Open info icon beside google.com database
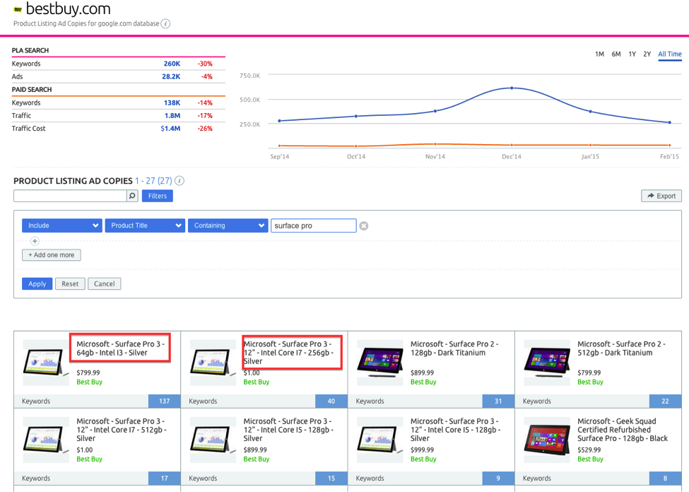This screenshot has height=492, width=689. (165, 24)
